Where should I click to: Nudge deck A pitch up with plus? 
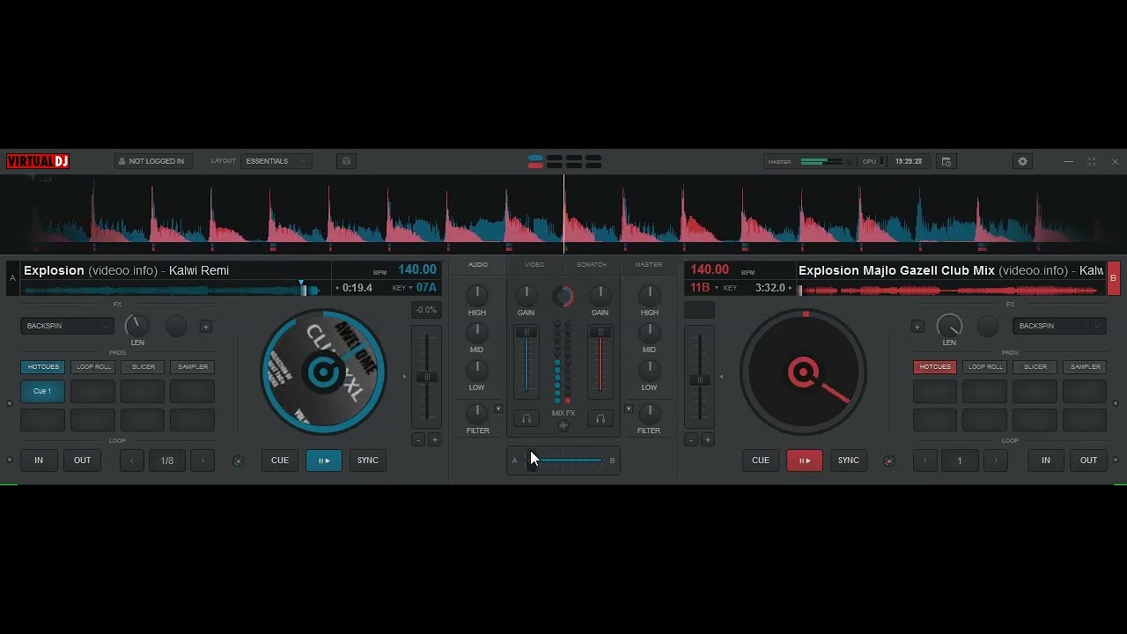(x=434, y=439)
